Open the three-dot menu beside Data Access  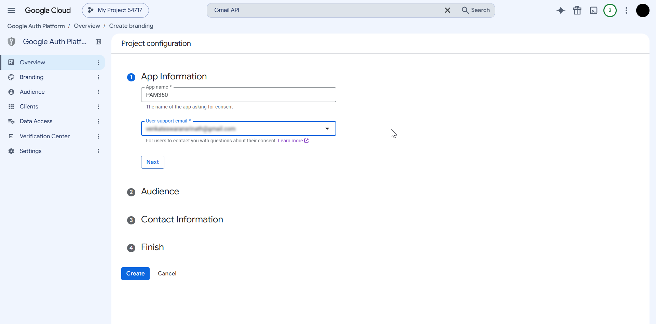point(98,121)
